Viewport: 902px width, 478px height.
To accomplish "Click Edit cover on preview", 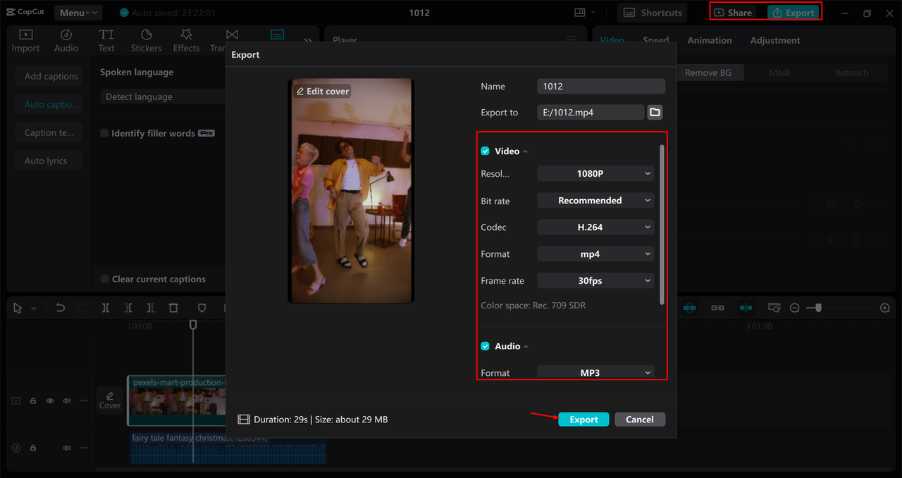I will click(x=323, y=92).
